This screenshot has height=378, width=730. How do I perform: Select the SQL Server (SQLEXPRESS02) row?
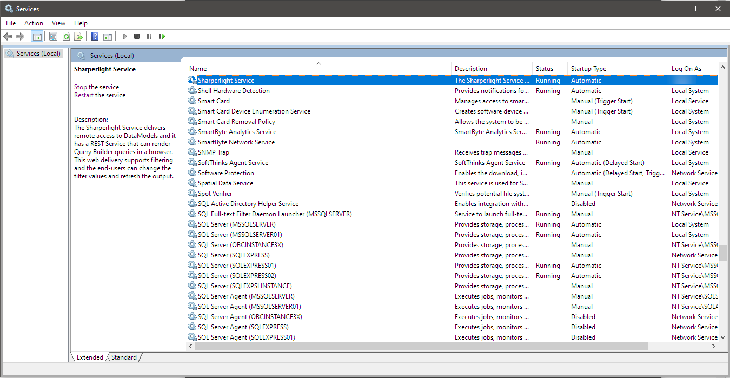point(453,275)
